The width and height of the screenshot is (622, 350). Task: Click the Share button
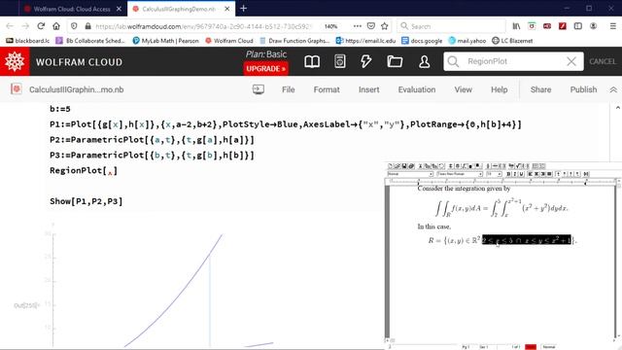click(540, 89)
